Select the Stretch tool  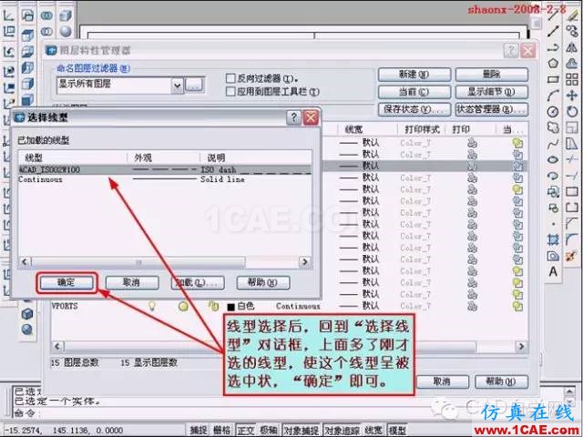point(572,144)
